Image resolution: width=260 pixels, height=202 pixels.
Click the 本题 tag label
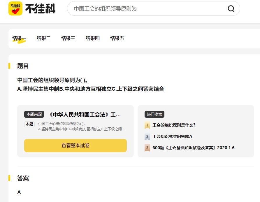pyautogui.click(x=29, y=124)
